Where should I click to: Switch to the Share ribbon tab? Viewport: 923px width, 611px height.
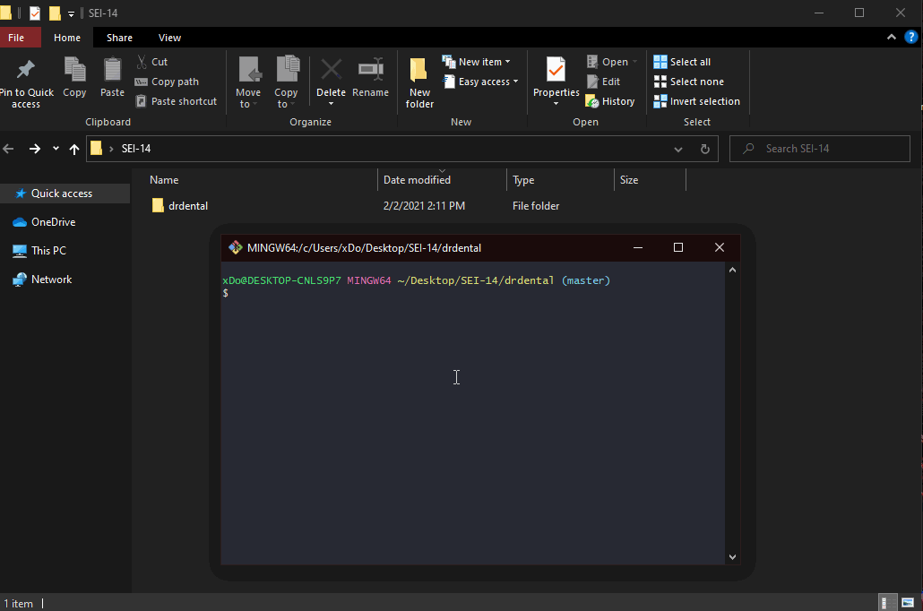119,38
